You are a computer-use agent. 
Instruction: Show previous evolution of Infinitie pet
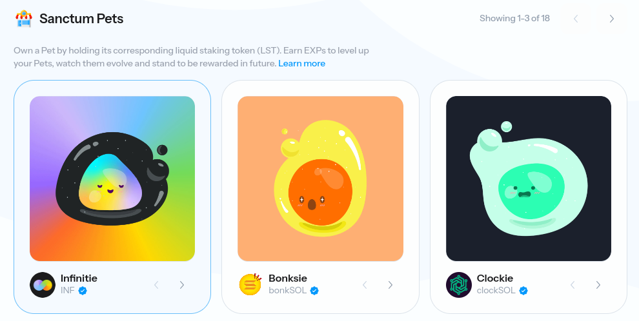coord(156,285)
